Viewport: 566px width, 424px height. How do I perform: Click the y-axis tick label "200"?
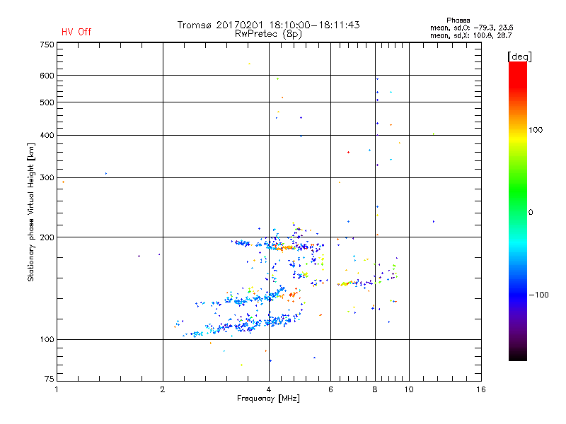tap(47, 237)
